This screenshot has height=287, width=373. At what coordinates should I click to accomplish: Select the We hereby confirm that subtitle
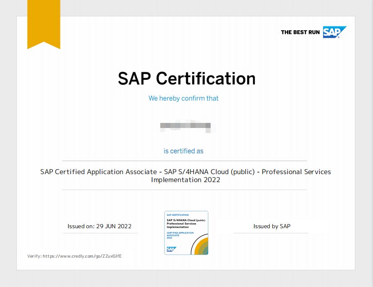point(183,98)
